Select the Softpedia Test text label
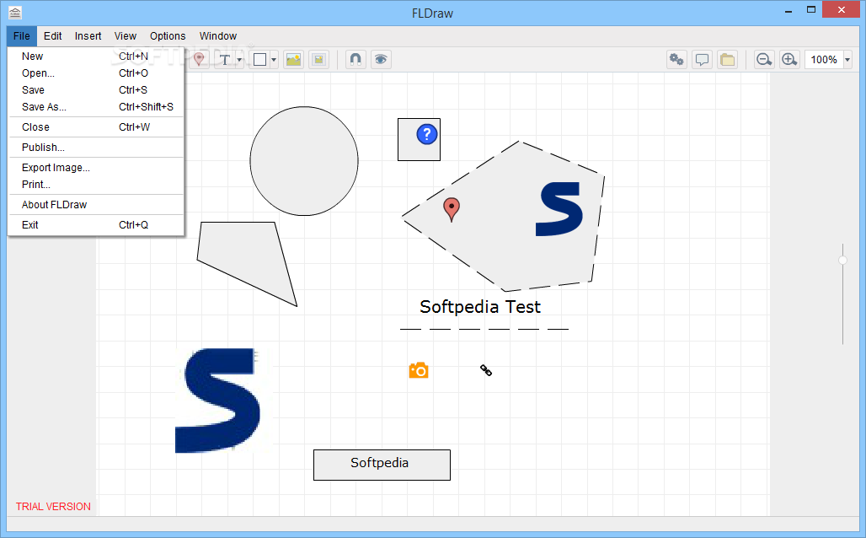The height and width of the screenshot is (538, 866). point(480,306)
